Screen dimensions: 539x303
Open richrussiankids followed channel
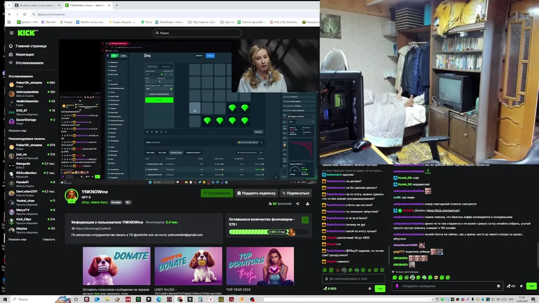tap(32, 93)
